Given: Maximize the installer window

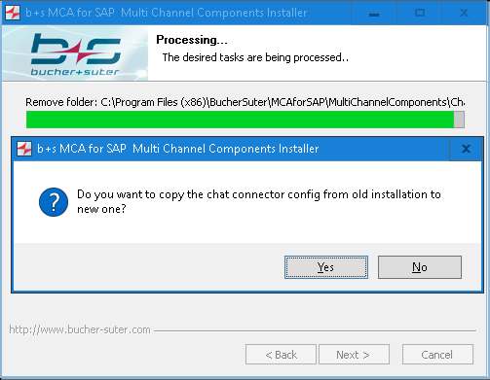Looking at the screenshot, I should (x=420, y=13).
